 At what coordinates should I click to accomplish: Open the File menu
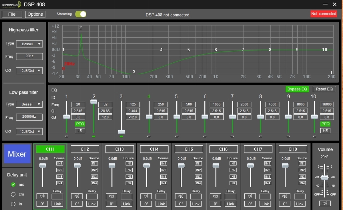click(12, 14)
